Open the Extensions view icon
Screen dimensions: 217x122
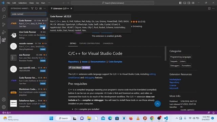[x=4, y=40]
